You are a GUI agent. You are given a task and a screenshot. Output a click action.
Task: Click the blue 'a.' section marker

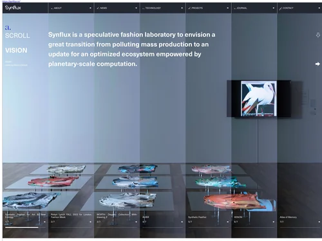coord(8,28)
